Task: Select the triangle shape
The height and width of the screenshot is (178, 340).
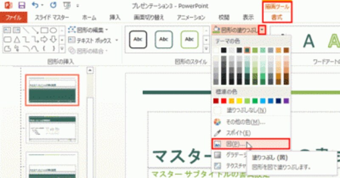Action: 17,39
